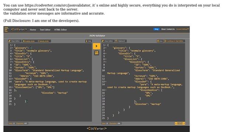Collapse "GlossSeeAlso" fold on right editor line 15

(106, 90)
